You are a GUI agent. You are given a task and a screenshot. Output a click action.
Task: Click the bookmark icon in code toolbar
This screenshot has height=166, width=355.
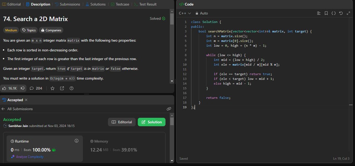[326, 13]
